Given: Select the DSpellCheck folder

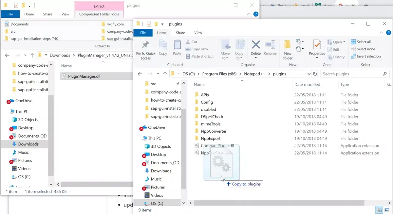Looking at the screenshot, I should pos(212,117).
